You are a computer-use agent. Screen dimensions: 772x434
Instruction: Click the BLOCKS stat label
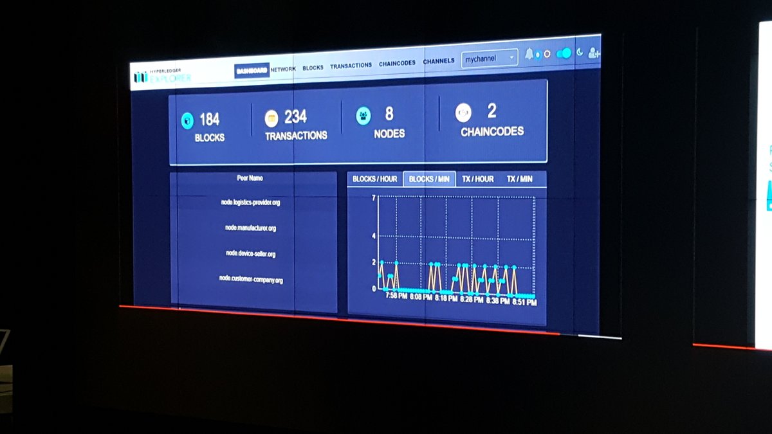click(x=210, y=138)
